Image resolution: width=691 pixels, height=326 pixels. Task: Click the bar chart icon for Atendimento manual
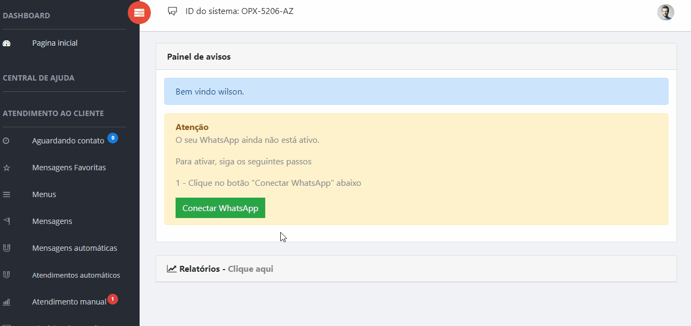click(7, 302)
